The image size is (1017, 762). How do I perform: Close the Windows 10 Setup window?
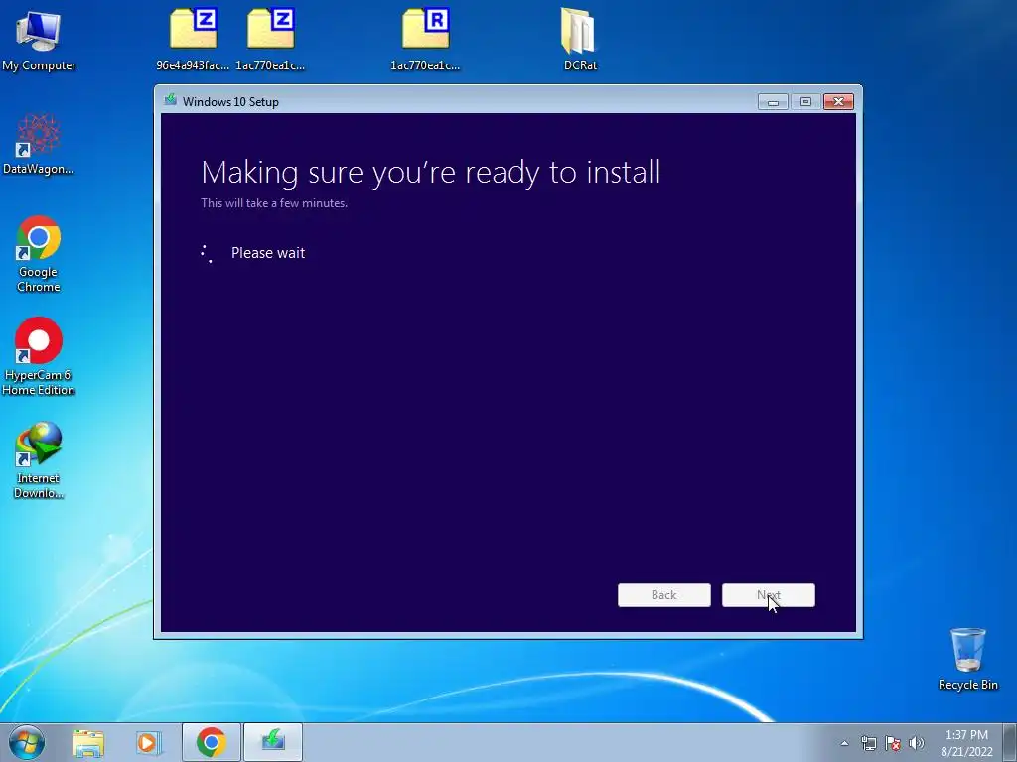pyautogui.click(x=838, y=102)
